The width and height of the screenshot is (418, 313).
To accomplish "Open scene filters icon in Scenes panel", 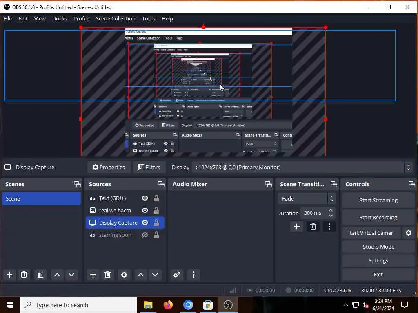I will 40,275.
